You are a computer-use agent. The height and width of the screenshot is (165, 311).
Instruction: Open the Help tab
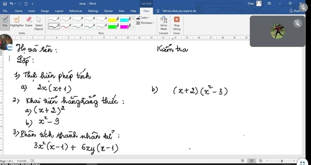click(x=133, y=11)
